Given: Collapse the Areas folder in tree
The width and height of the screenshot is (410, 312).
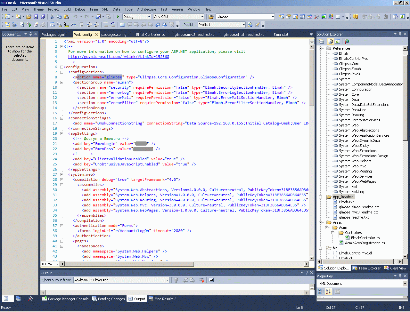Looking at the screenshot, I should [x=321, y=222].
